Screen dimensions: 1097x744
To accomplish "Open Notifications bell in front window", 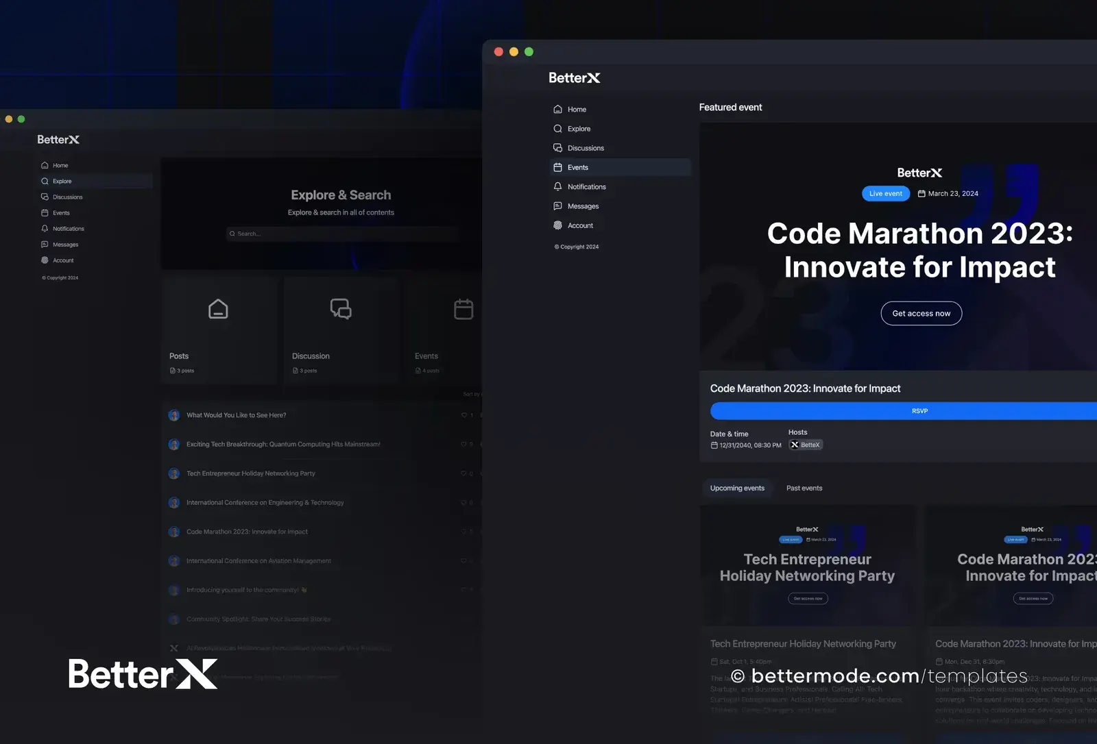I will pos(557,186).
